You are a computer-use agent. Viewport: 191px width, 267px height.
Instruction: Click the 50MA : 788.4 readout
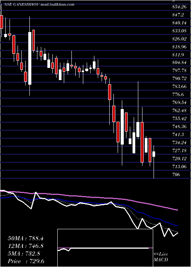(x=26, y=238)
